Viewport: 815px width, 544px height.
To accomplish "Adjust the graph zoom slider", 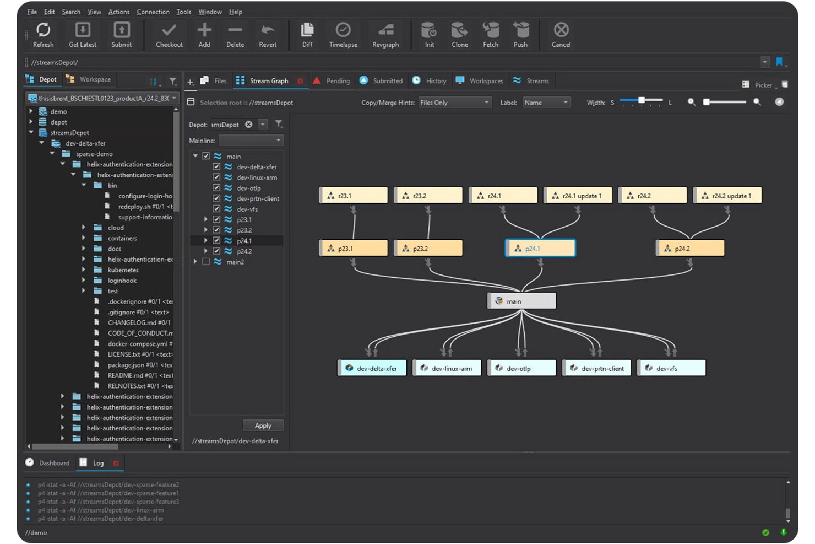I will point(724,102).
